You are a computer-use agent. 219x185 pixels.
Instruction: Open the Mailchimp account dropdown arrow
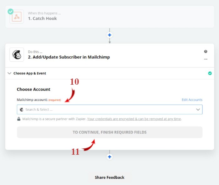(198, 109)
